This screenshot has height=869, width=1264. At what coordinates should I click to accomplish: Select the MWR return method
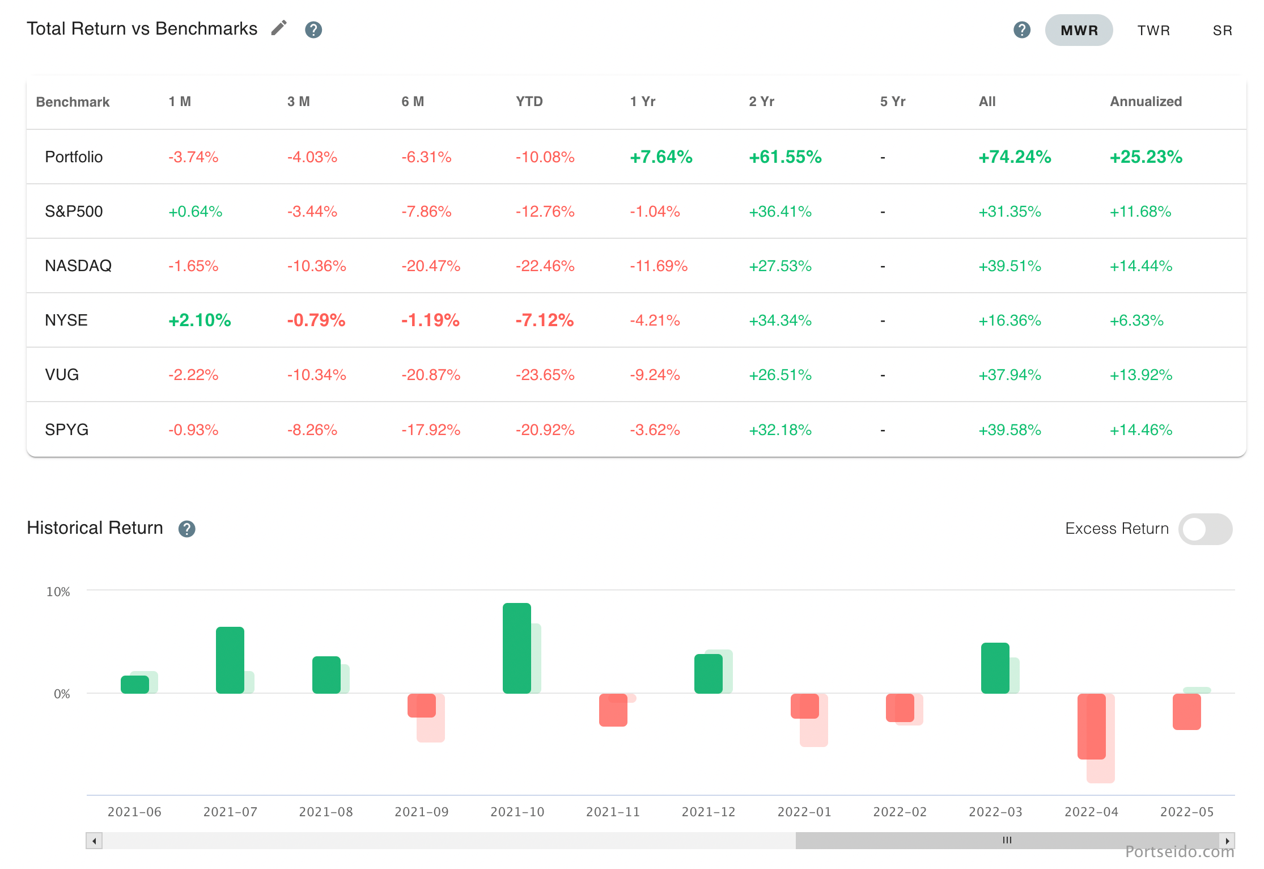coord(1079,29)
